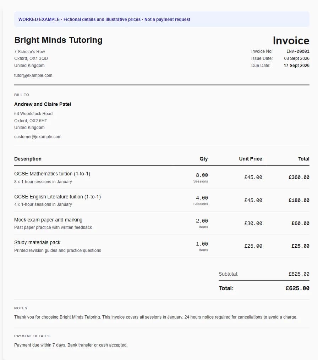318x360 pixels.
Task: Click customer@example.com email
Action: point(38,137)
